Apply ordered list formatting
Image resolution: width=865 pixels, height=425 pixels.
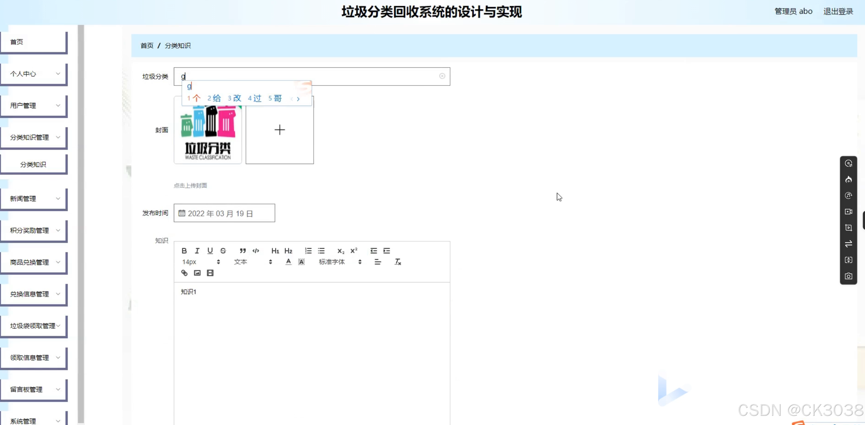point(308,251)
